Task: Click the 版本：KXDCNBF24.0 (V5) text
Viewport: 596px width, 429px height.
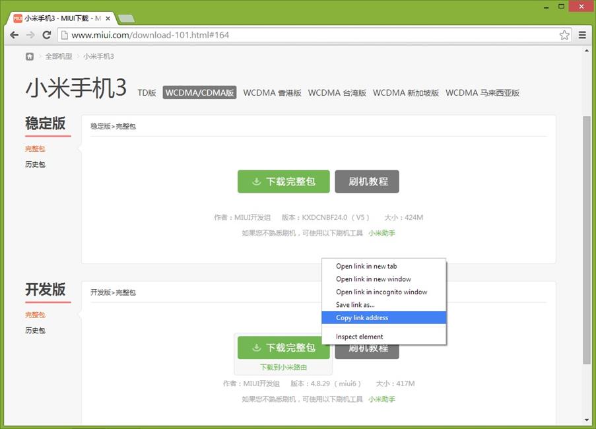Action: coord(325,217)
